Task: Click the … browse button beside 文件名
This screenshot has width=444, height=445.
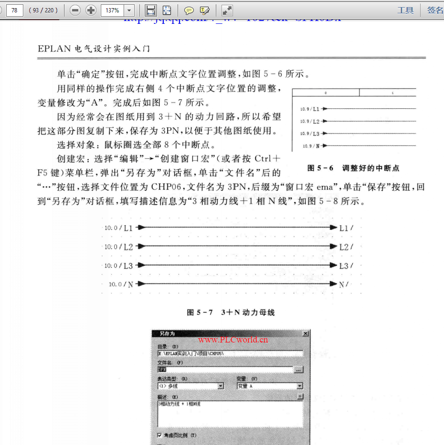Action: click(x=298, y=370)
